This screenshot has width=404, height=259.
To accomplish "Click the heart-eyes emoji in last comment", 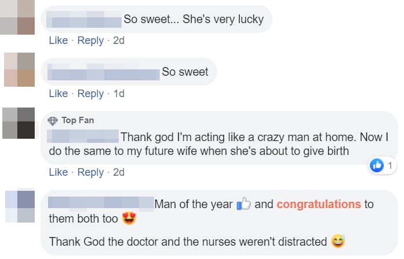I will [128, 219].
